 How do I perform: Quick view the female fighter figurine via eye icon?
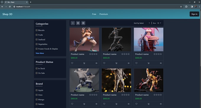point(96,63)
